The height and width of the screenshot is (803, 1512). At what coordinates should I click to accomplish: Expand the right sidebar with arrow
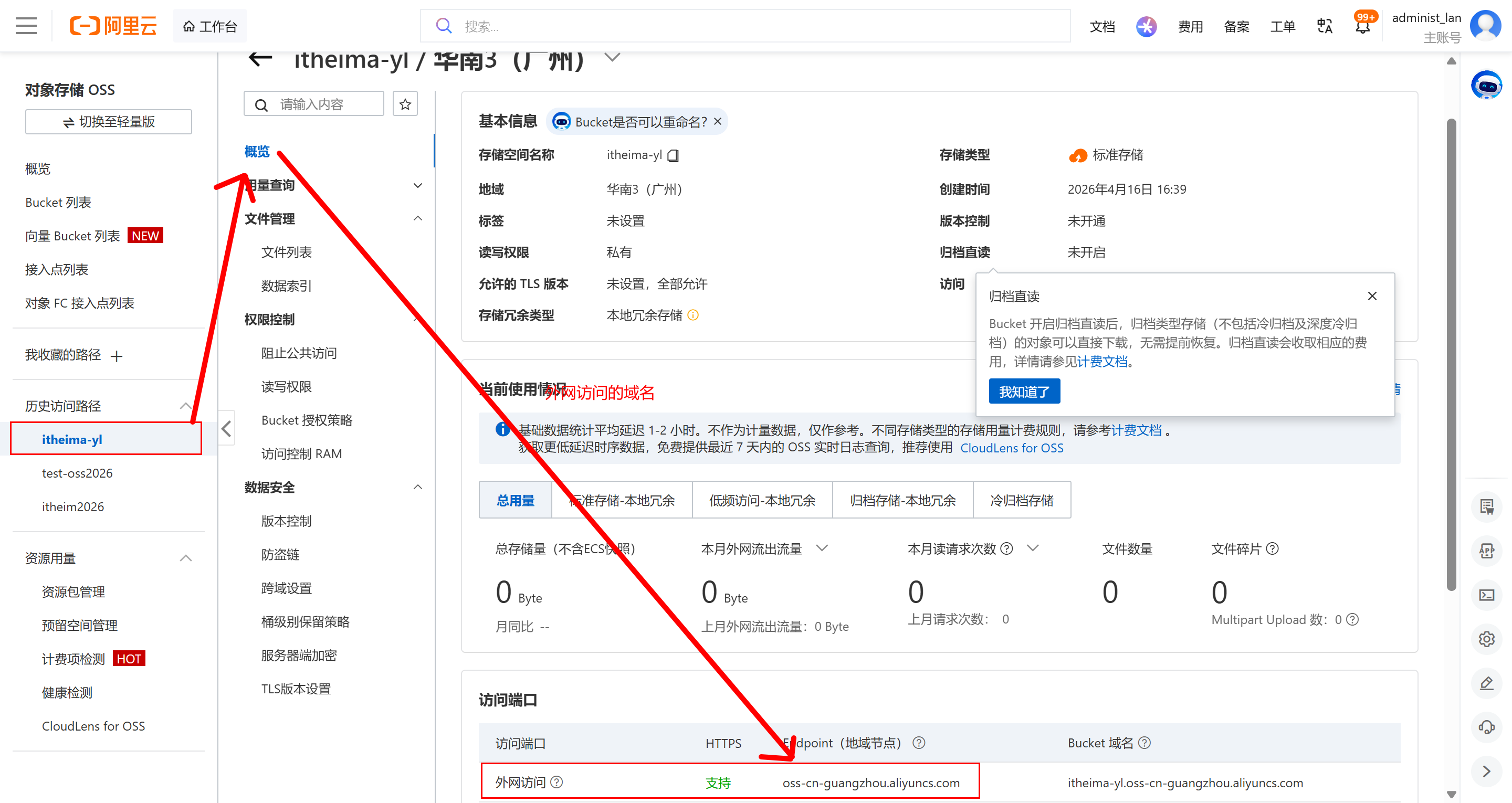[x=1486, y=772]
